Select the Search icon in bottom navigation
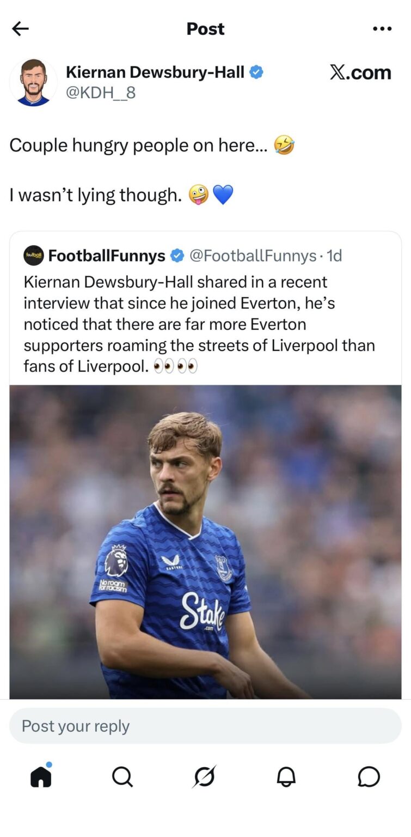The image size is (411, 837). tap(123, 777)
